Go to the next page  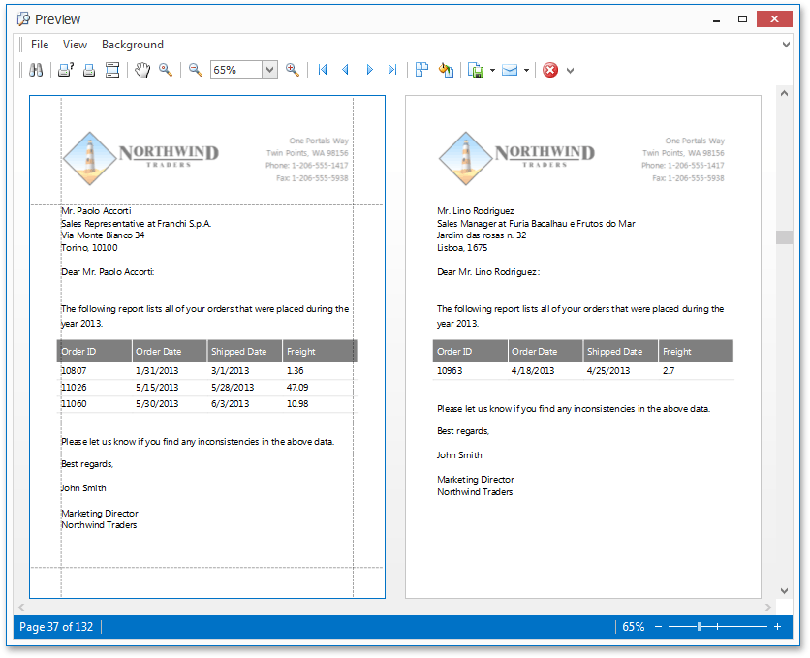(x=369, y=70)
